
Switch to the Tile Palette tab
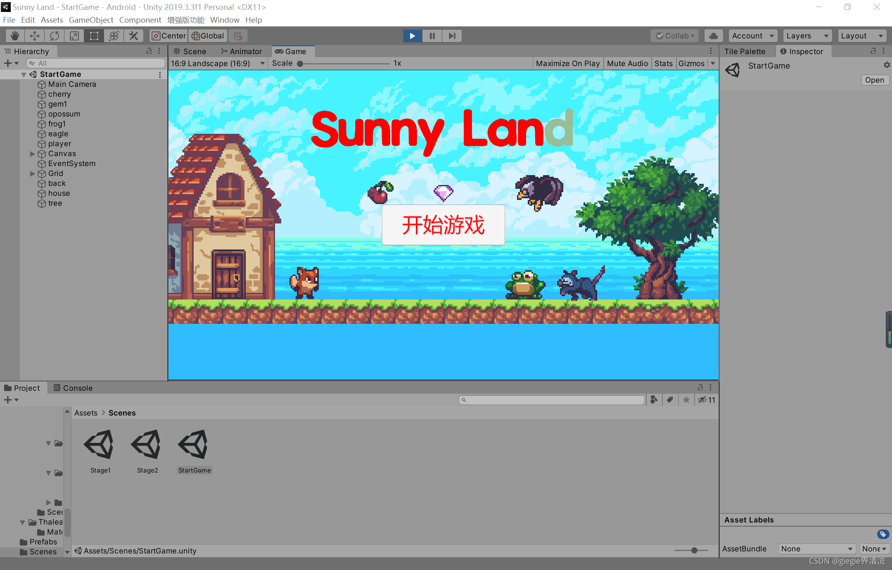click(x=745, y=51)
